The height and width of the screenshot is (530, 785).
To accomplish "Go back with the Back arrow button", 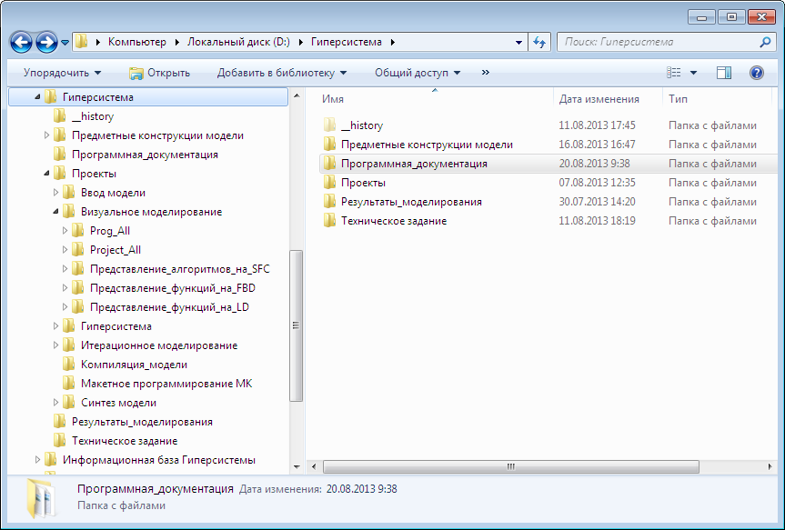I will [21, 43].
